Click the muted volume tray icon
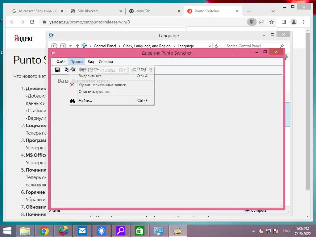This screenshot has width=316, height=237. click(x=261, y=231)
